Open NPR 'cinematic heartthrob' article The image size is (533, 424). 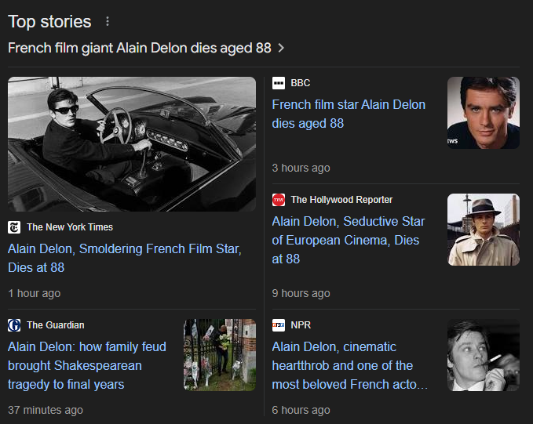pos(349,365)
